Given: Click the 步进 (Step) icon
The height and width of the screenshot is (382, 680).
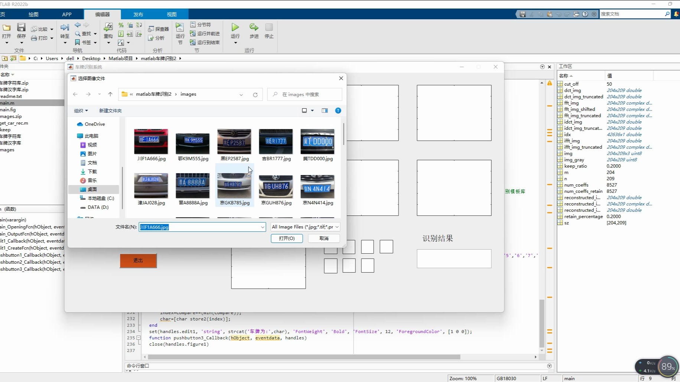Looking at the screenshot, I should (254, 27).
